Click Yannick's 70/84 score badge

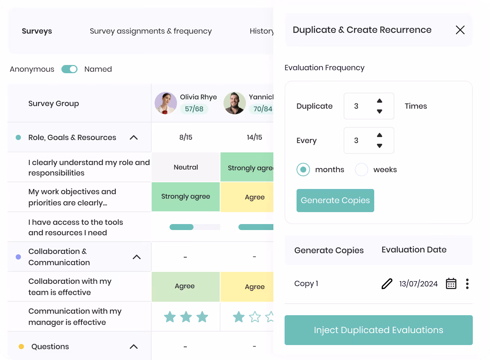click(262, 109)
